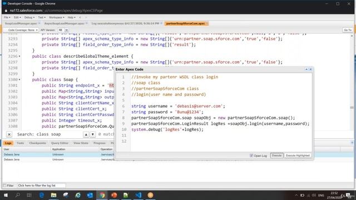Maximize the Enter Apex Code dialog
Image resolution: width=356 pixels, height=200 pixels.
coord(306,69)
